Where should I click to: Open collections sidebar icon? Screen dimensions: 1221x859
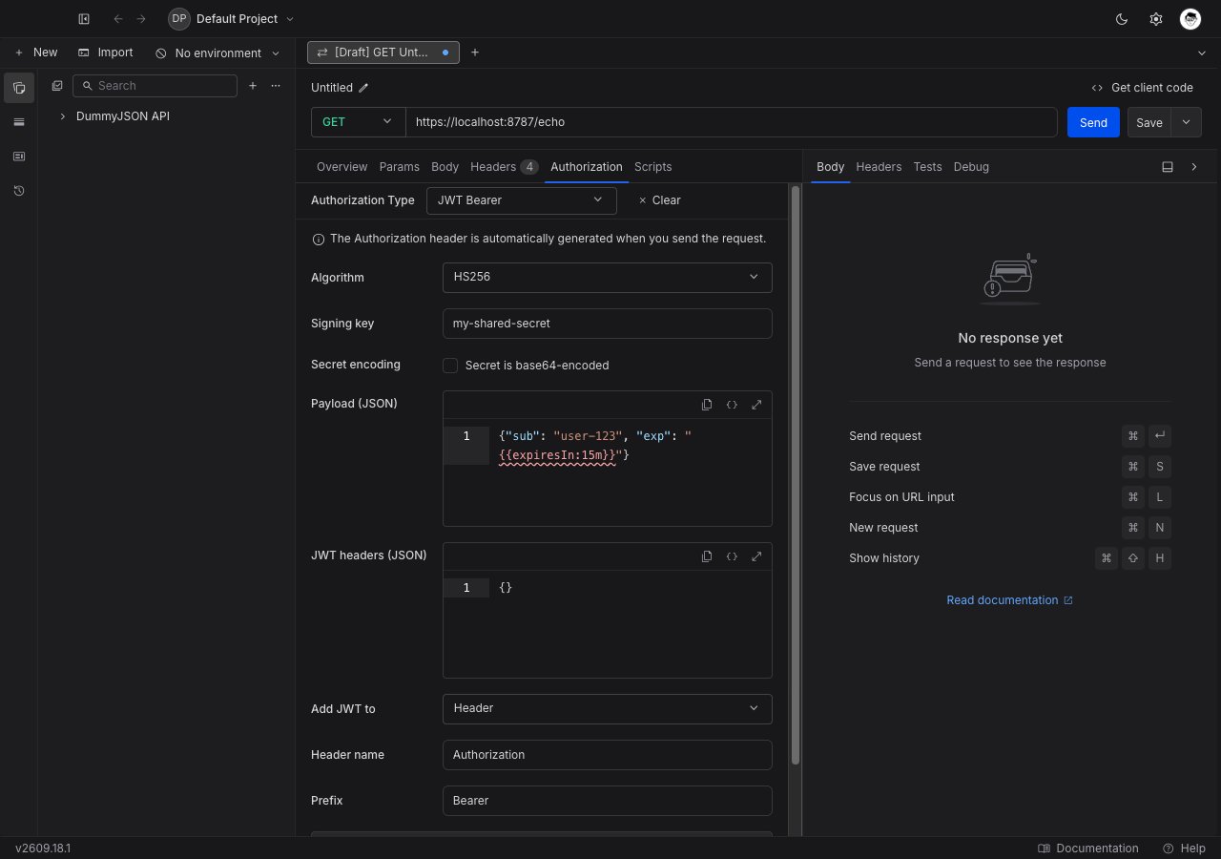pos(19,88)
